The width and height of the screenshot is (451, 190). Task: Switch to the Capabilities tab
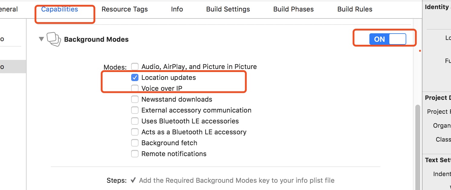[60, 9]
